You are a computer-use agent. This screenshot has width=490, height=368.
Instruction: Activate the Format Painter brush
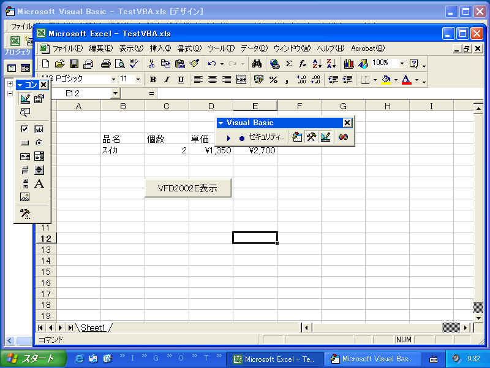pos(194,64)
